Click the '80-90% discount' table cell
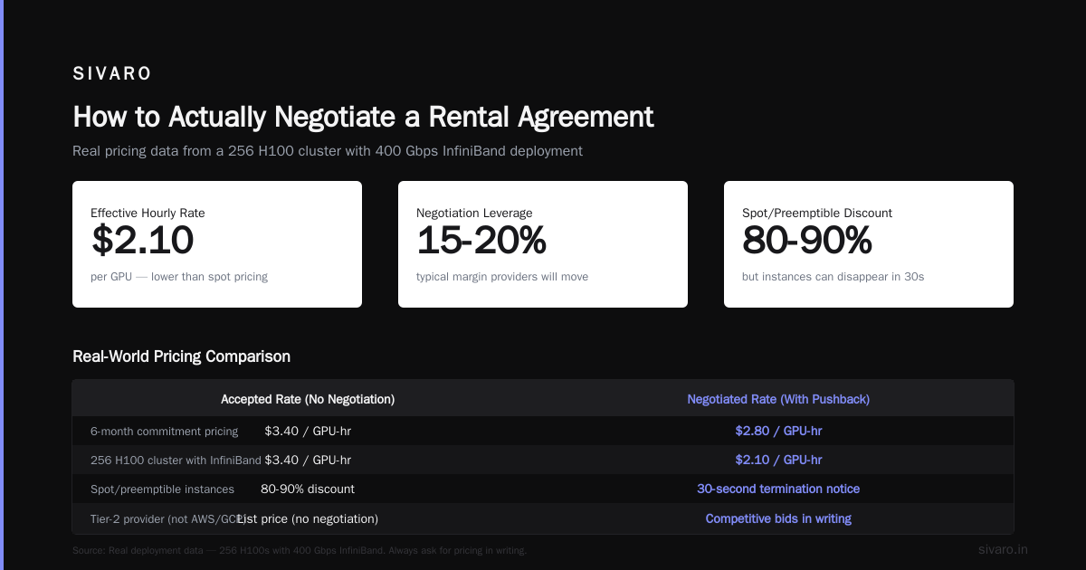 tap(308, 489)
